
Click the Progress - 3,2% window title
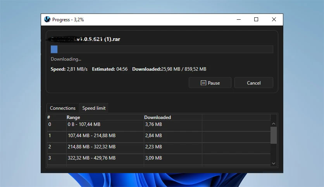point(68,20)
